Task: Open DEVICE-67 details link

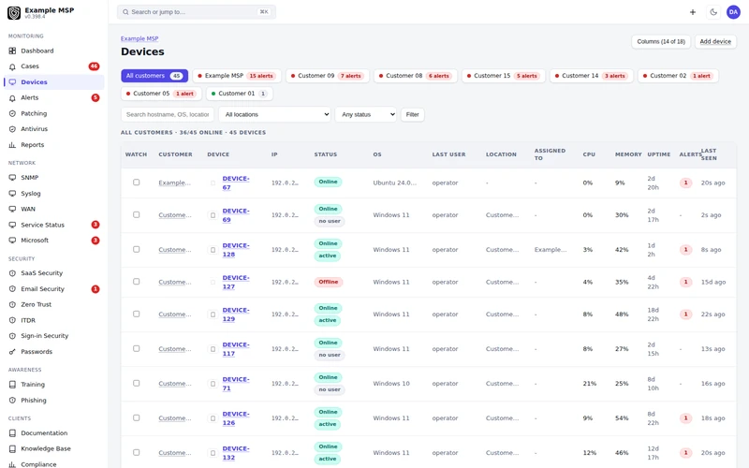Action: coord(236,183)
